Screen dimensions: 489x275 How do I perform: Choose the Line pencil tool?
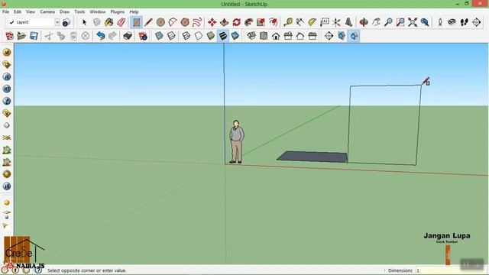click(x=148, y=22)
